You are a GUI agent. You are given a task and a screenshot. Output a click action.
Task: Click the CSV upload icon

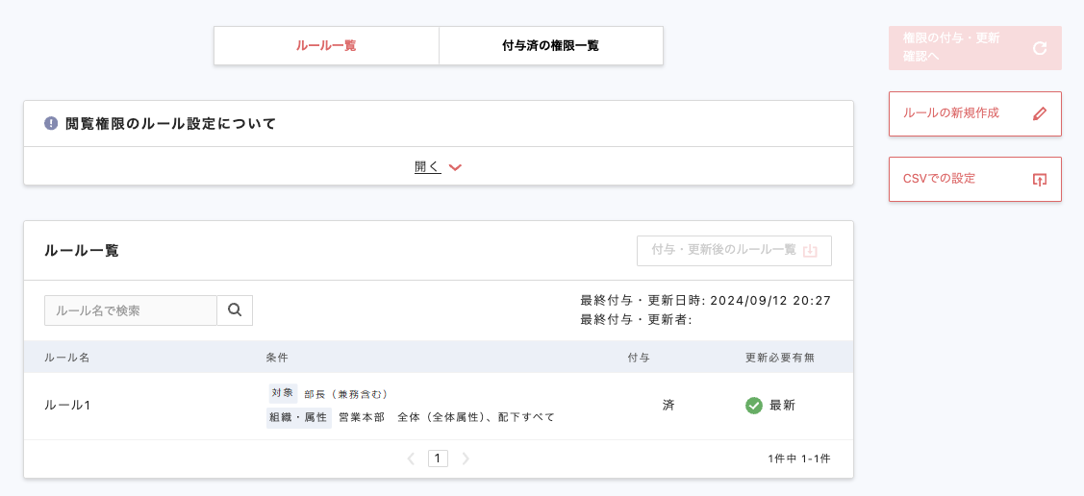point(1039,180)
